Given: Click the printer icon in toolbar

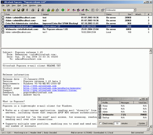Looking at the screenshot, I should coord(33,10).
